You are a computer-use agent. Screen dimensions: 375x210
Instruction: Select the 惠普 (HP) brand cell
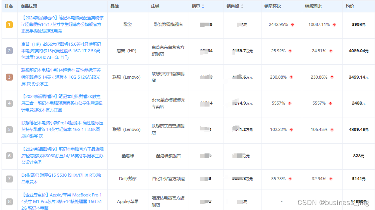click(127, 51)
